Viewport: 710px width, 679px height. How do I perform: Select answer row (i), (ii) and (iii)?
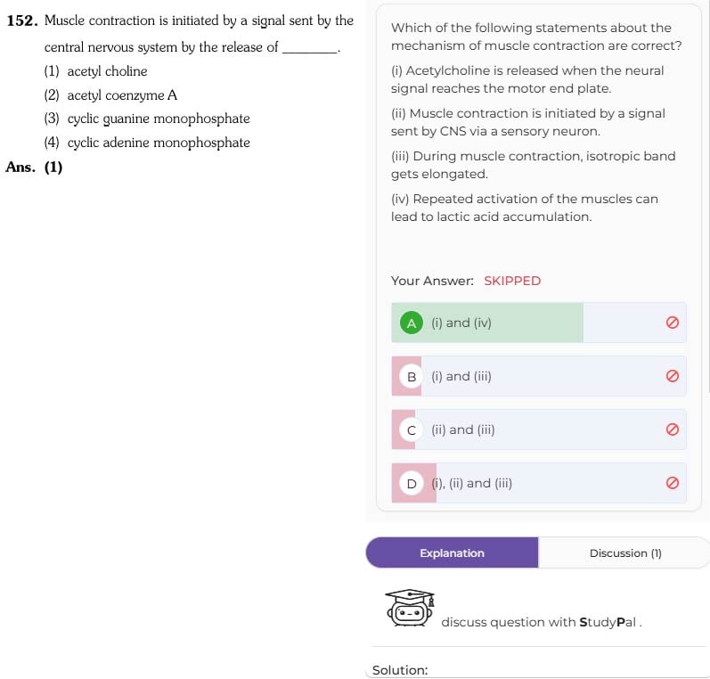click(538, 483)
